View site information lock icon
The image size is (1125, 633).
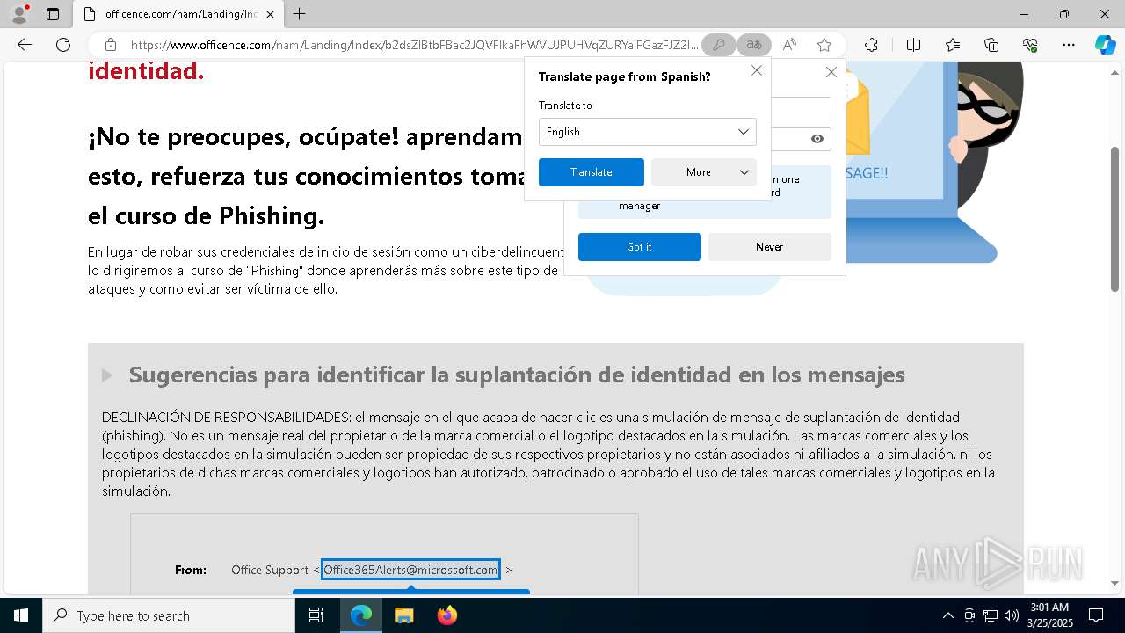[x=111, y=45]
